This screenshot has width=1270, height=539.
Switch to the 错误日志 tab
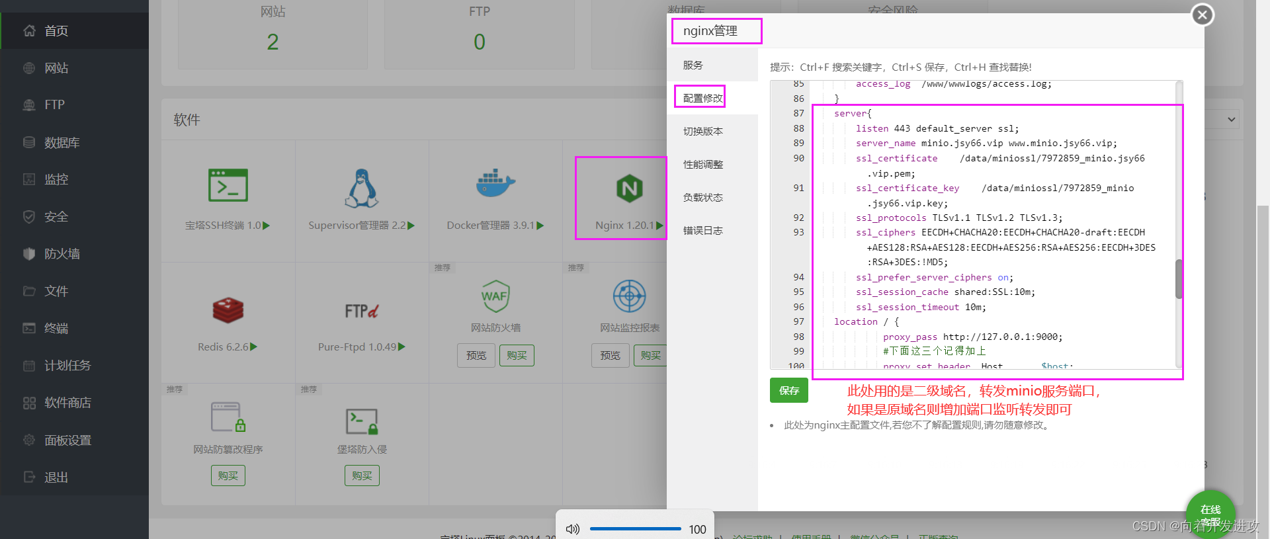click(712, 230)
